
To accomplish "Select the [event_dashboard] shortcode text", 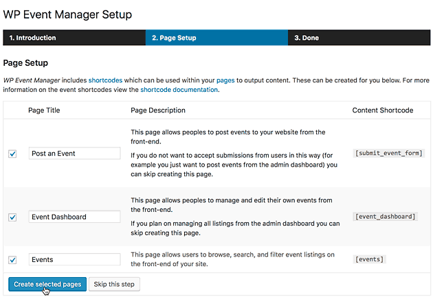I will tap(385, 217).
